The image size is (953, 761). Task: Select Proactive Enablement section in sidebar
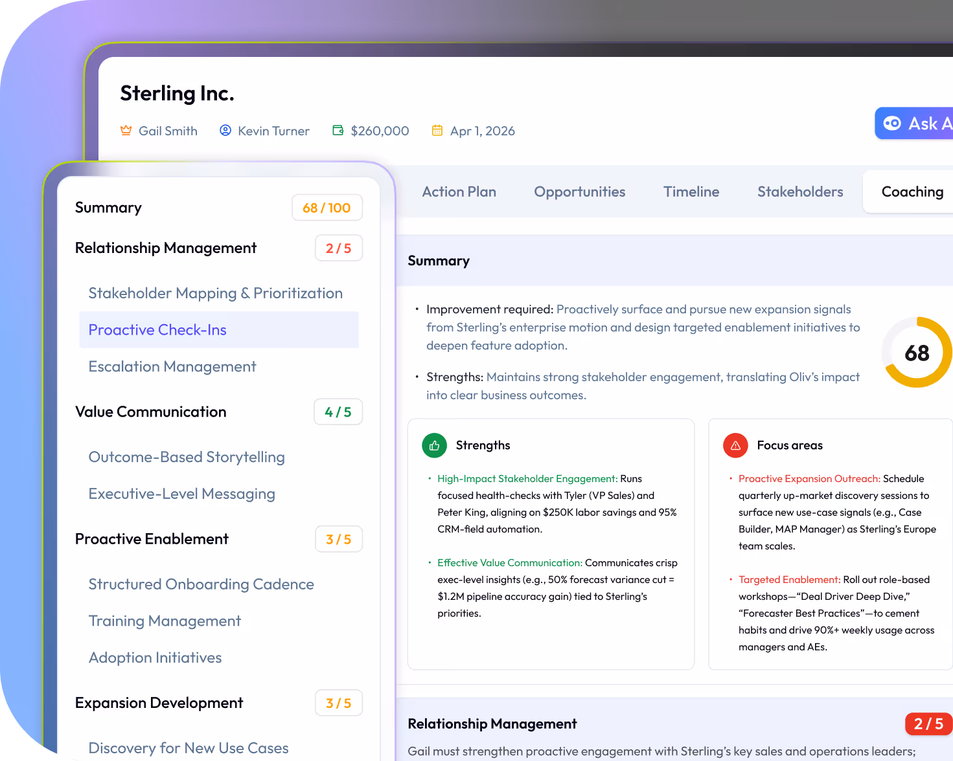coord(152,539)
